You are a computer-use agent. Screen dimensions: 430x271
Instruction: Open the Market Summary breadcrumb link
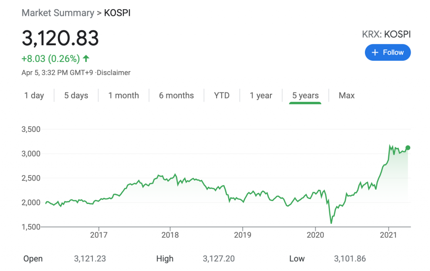click(x=58, y=13)
